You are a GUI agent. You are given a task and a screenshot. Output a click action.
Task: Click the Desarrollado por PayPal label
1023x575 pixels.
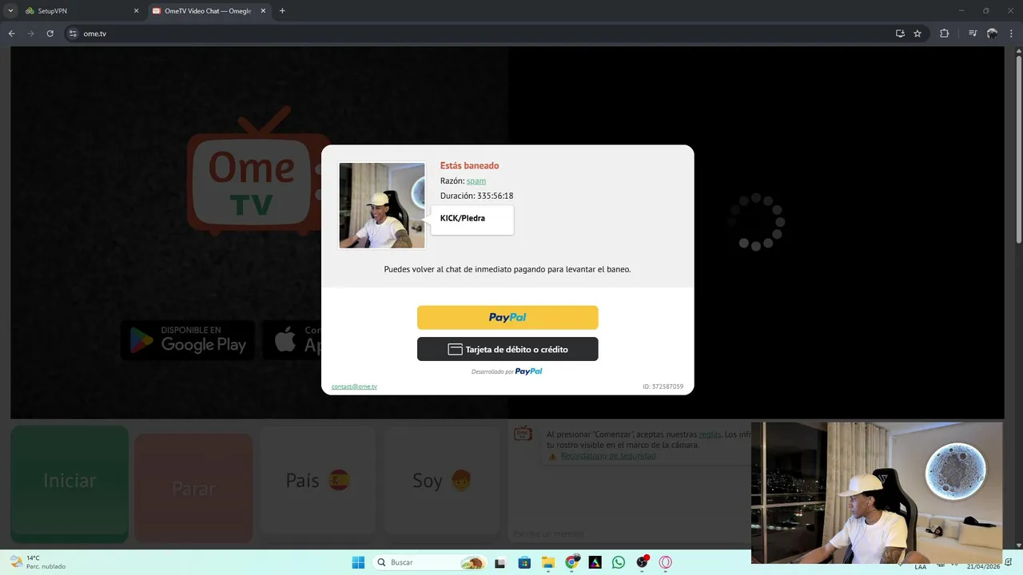coord(507,371)
